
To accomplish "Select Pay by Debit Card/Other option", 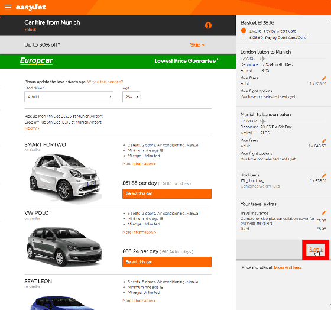I will click(x=244, y=38).
